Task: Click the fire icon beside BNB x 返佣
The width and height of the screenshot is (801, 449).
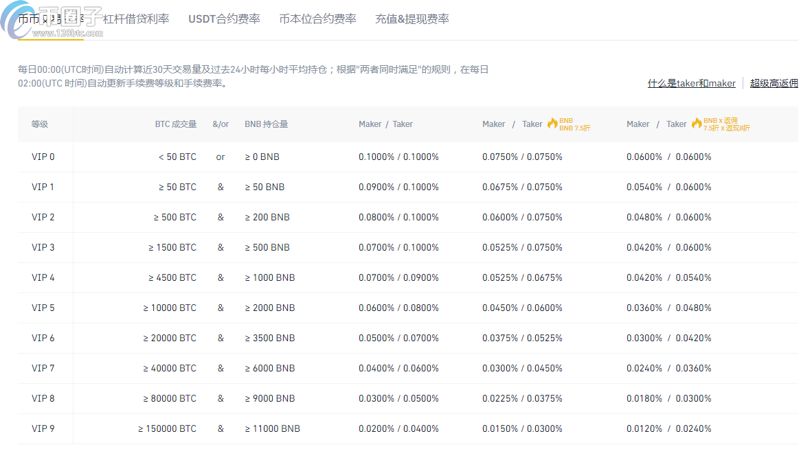Action: [697, 124]
